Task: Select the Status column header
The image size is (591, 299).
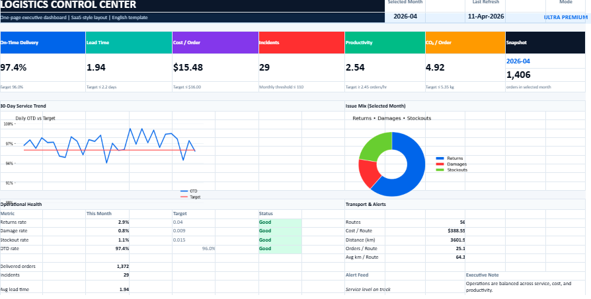Action: [x=265, y=213]
